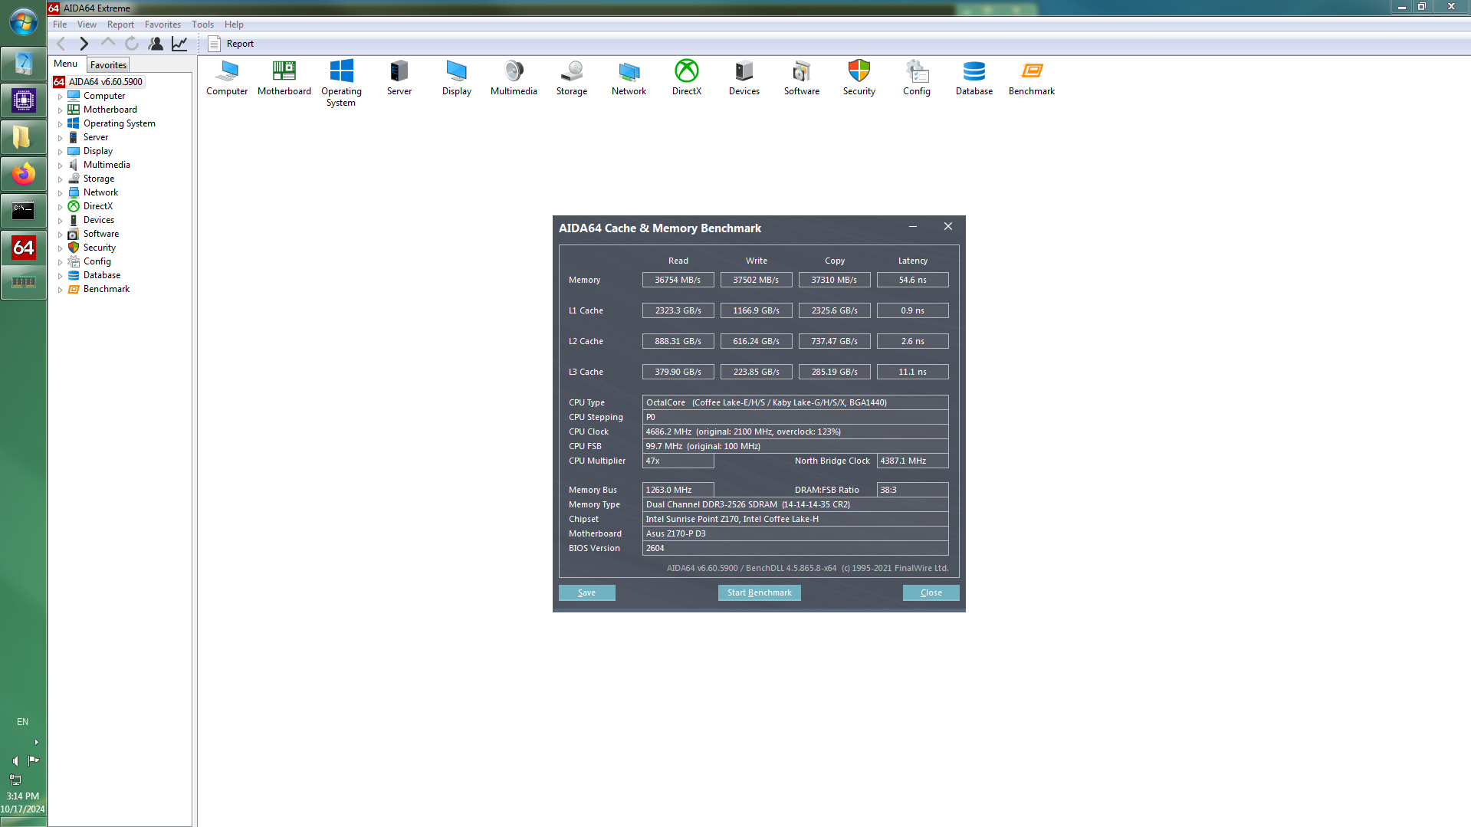The height and width of the screenshot is (827, 1471).
Task: Open the Software category icon
Action: click(802, 77)
